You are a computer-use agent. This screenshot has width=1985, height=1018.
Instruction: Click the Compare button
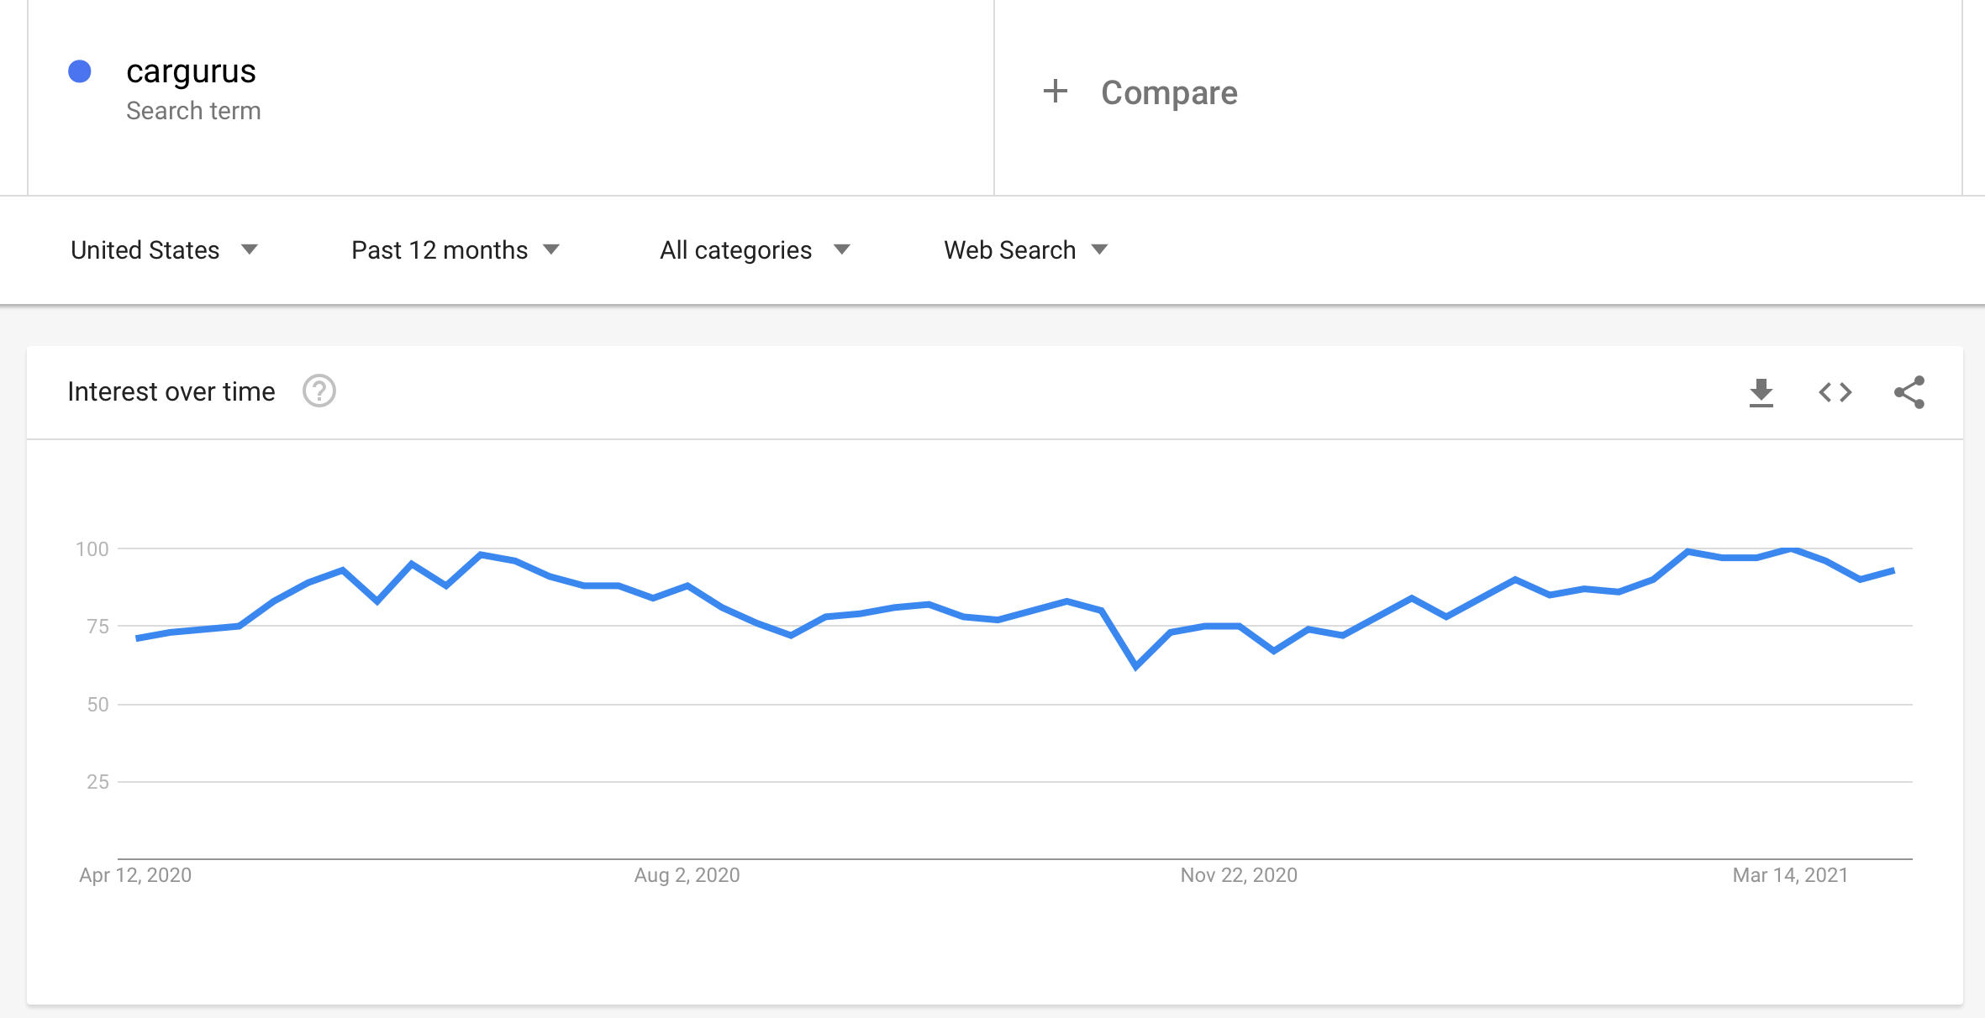(x=1169, y=92)
